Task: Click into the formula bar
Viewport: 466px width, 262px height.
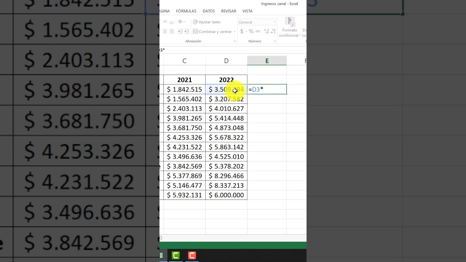Action: point(233,50)
